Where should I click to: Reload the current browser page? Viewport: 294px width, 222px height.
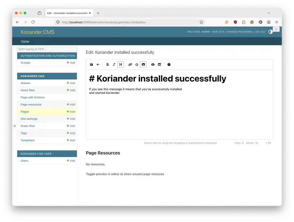(x=33, y=22)
